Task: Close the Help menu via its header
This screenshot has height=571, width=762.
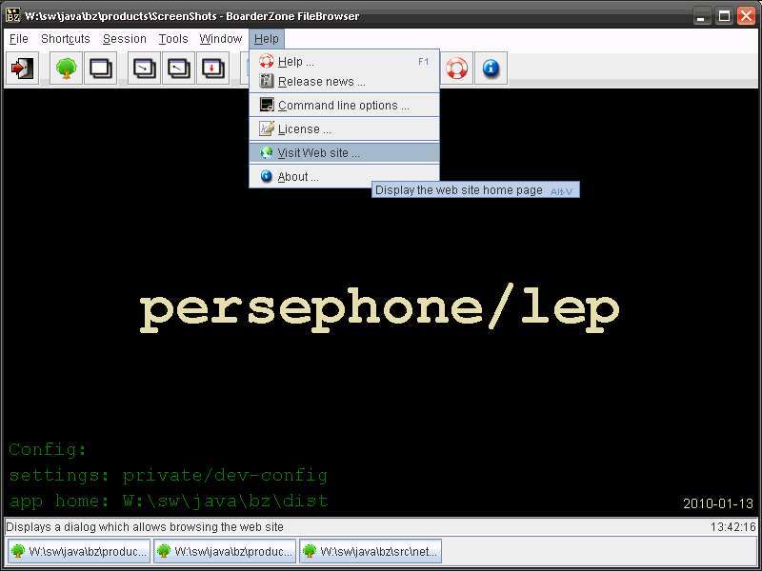Action: pos(267,39)
